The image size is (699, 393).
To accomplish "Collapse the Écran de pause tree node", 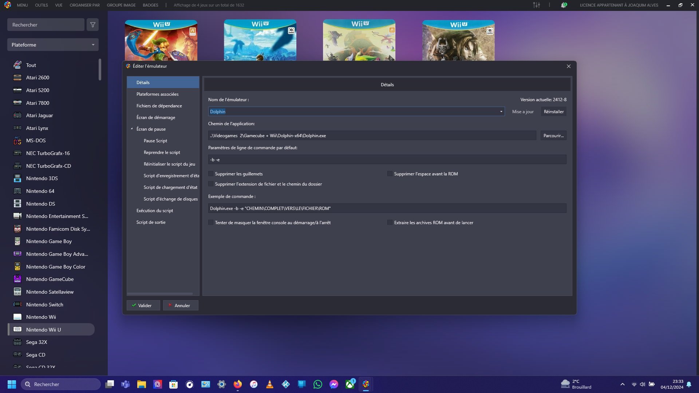I will point(132,129).
